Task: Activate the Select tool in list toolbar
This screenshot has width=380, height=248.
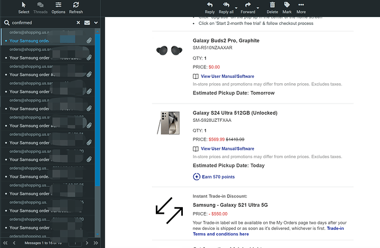Action: (24, 7)
